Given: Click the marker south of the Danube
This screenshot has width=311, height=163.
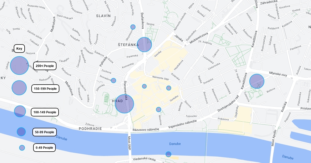Looking at the screenshot, I should pos(168,154).
